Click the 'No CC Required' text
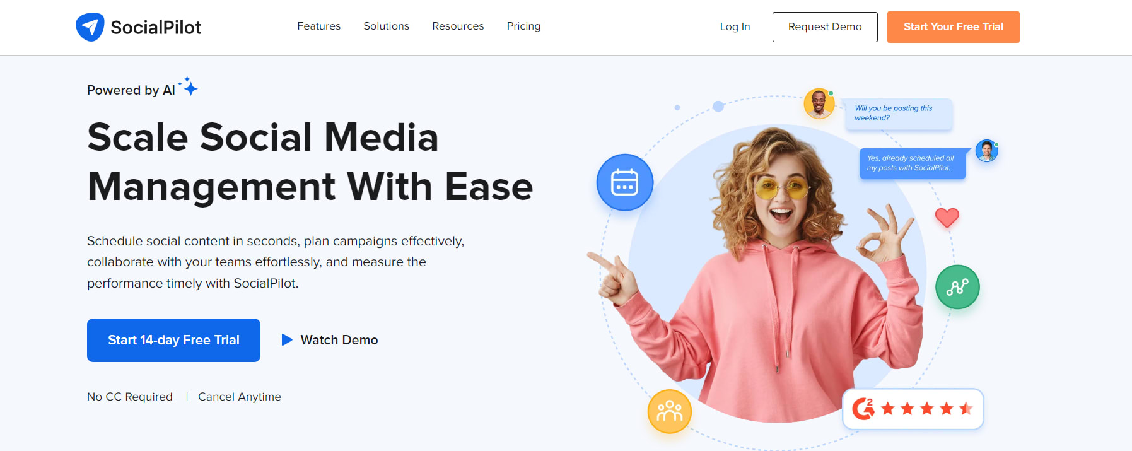 (x=130, y=397)
